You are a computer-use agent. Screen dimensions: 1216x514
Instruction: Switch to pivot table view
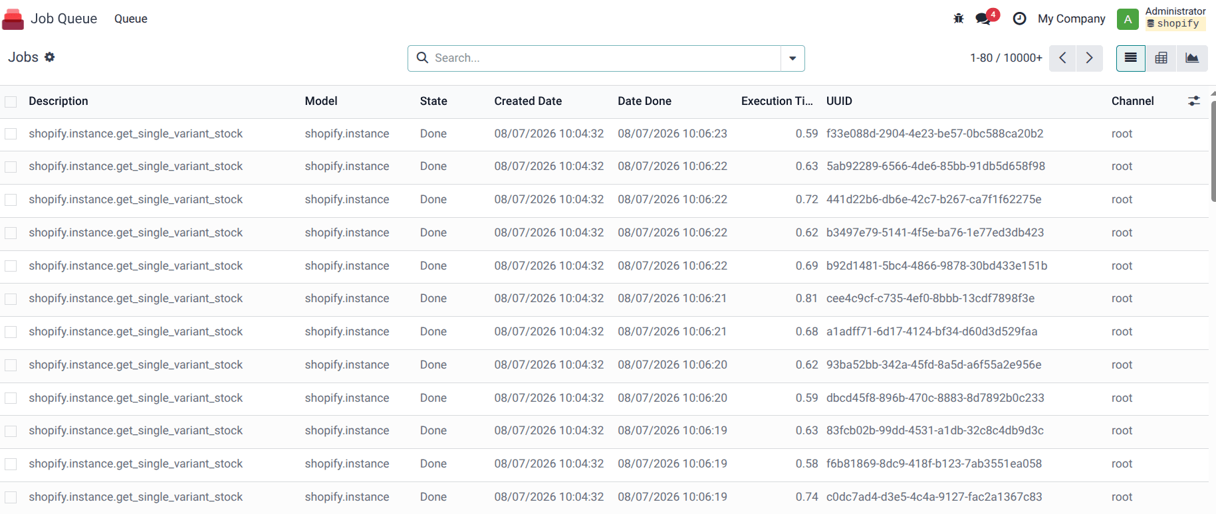[x=1161, y=58]
